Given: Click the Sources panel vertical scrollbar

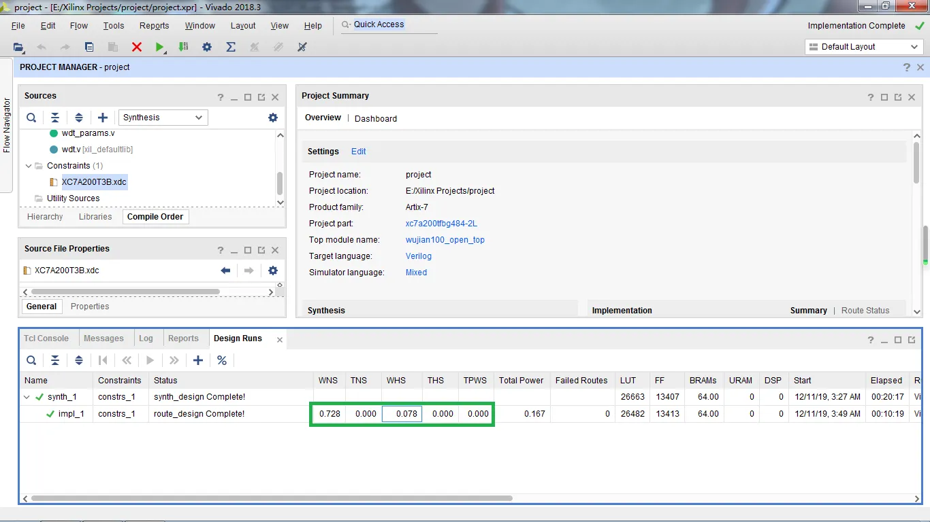Looking at the screenshot, I should click(x=280, y=183).
